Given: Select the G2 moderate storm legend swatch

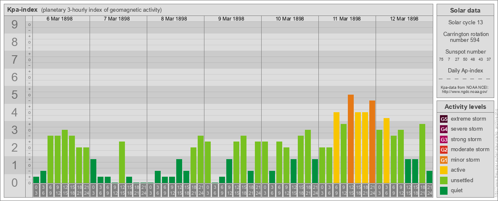Looking at the screenshot, I should click(x=444, y=149).
